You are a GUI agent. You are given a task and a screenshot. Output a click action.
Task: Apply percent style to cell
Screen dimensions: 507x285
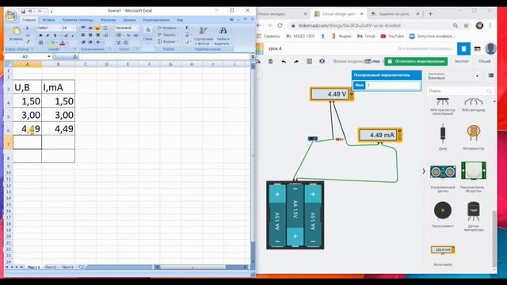tap(128, 35)
